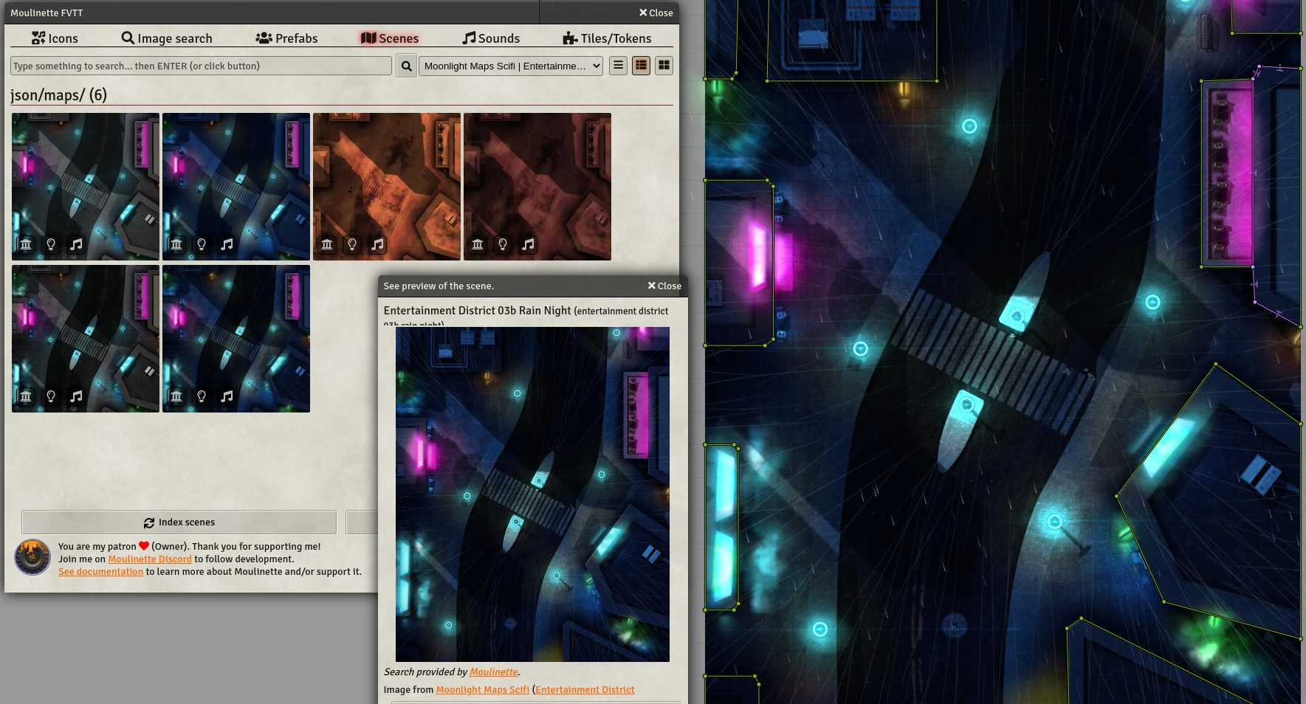Open the Moulinette link in preview dialog

pyautogui.click(x=493, y=672)
